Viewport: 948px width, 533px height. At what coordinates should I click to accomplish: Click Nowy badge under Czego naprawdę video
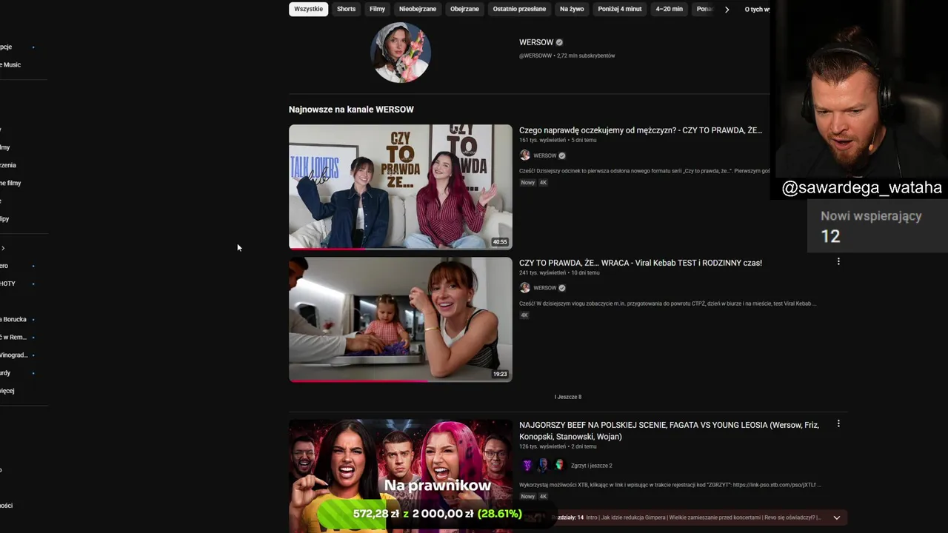tap(527, 182)
